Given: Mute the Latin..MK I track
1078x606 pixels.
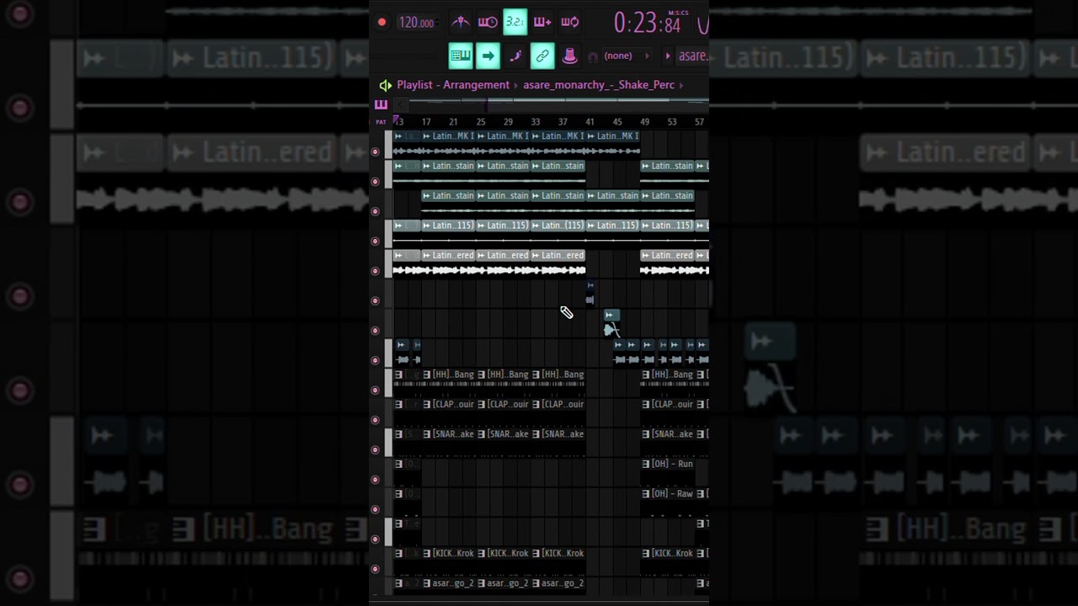Looking at the screenshot, I should 376,151.
